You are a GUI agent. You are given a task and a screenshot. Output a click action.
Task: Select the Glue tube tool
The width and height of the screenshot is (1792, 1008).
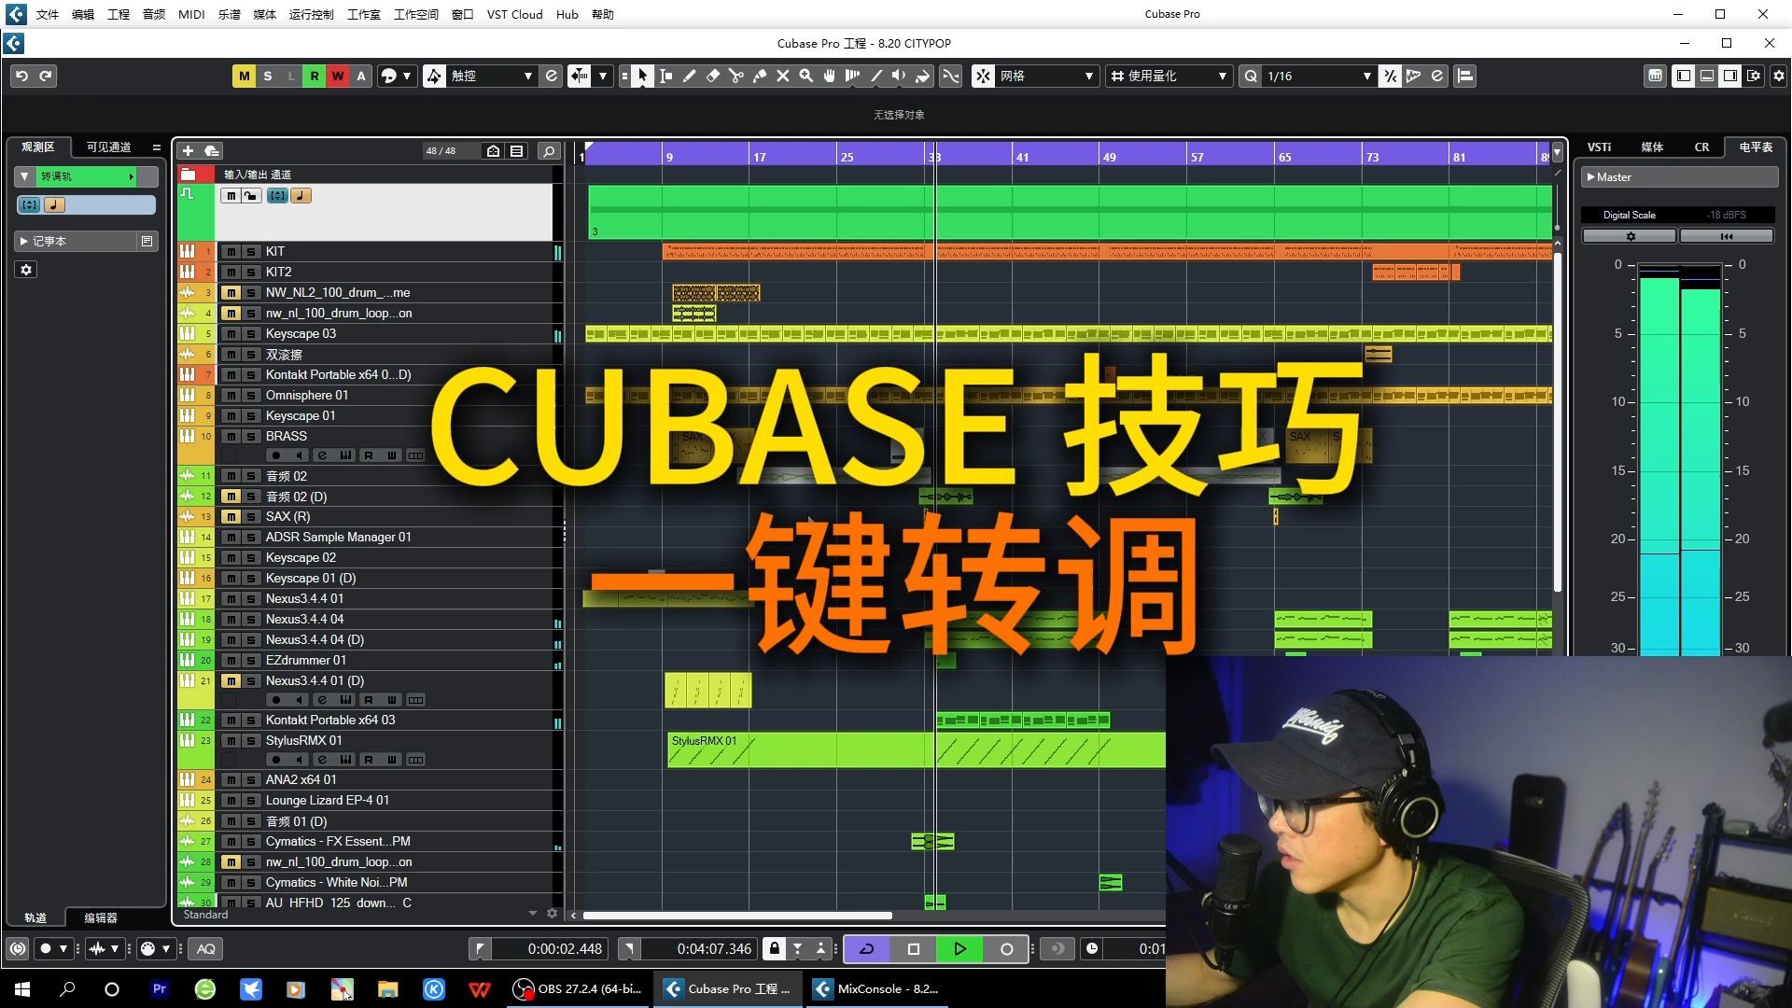[x=760, y=77]
